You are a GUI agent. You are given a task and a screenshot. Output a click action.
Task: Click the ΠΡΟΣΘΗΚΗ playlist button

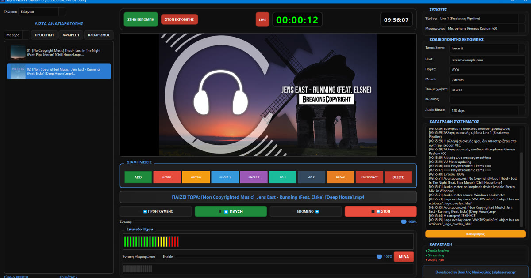44,35
